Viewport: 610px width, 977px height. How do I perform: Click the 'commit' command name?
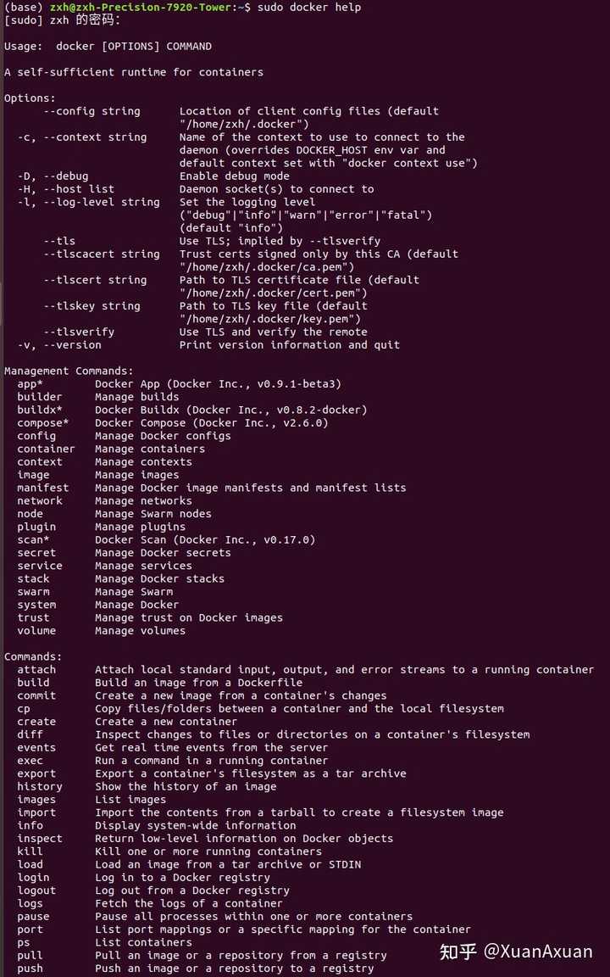point(36,695)
